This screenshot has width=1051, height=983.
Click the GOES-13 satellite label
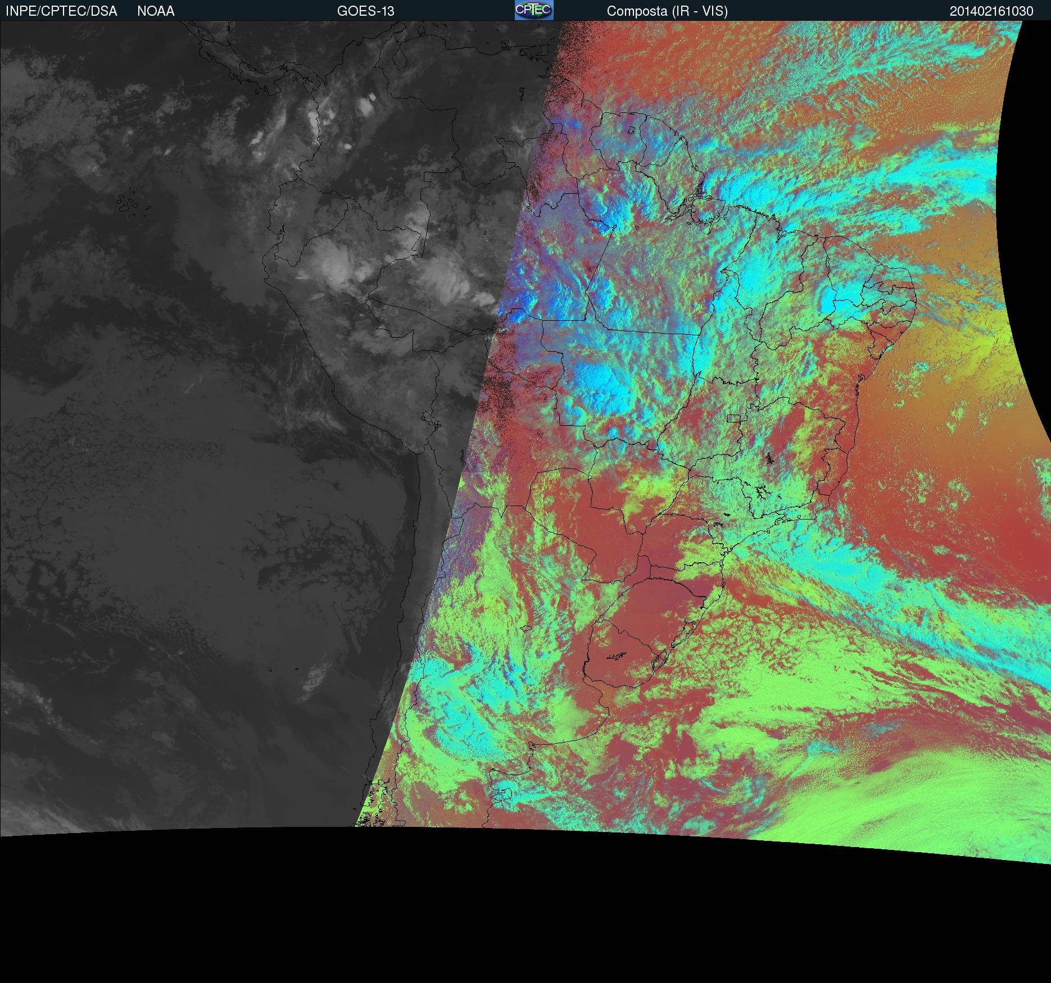tap(365, 11)
